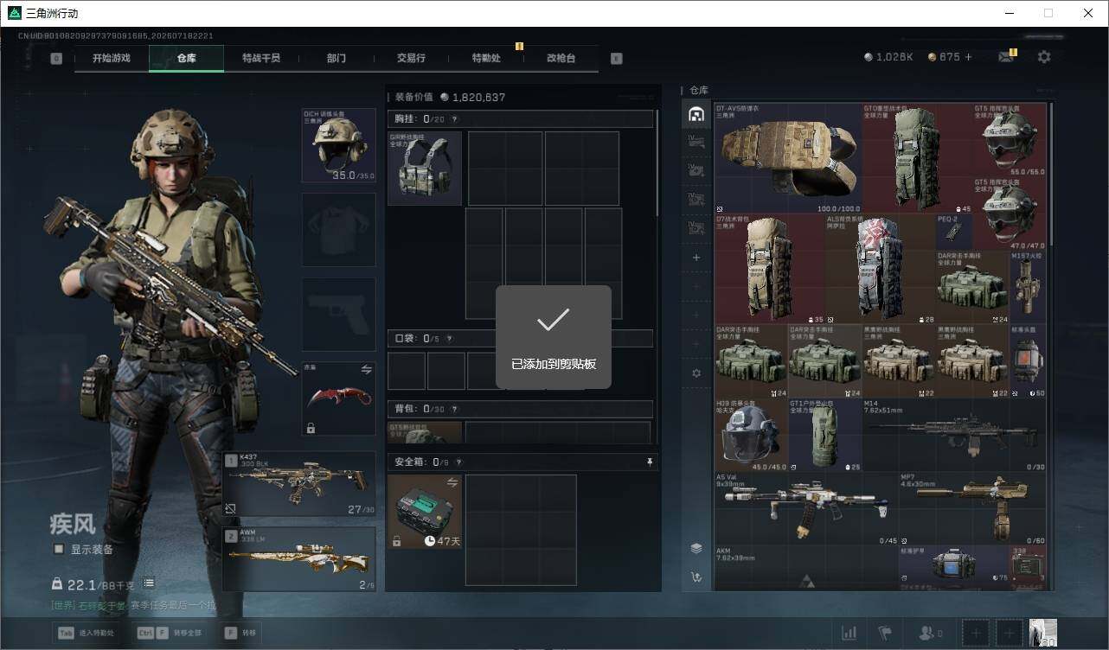Select the AS Val rifle in stash
1109x650 pixels.
806,508
